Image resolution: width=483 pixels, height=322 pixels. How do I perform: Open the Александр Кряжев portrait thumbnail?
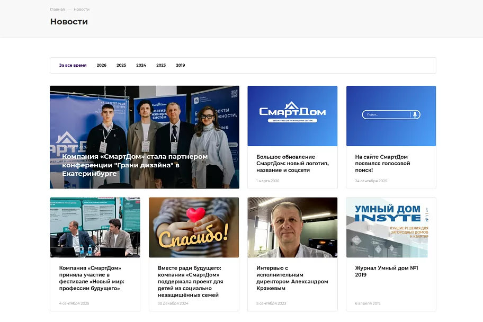292,227
